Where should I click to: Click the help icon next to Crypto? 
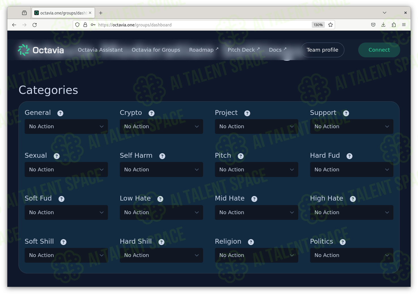tap(152, 113)
